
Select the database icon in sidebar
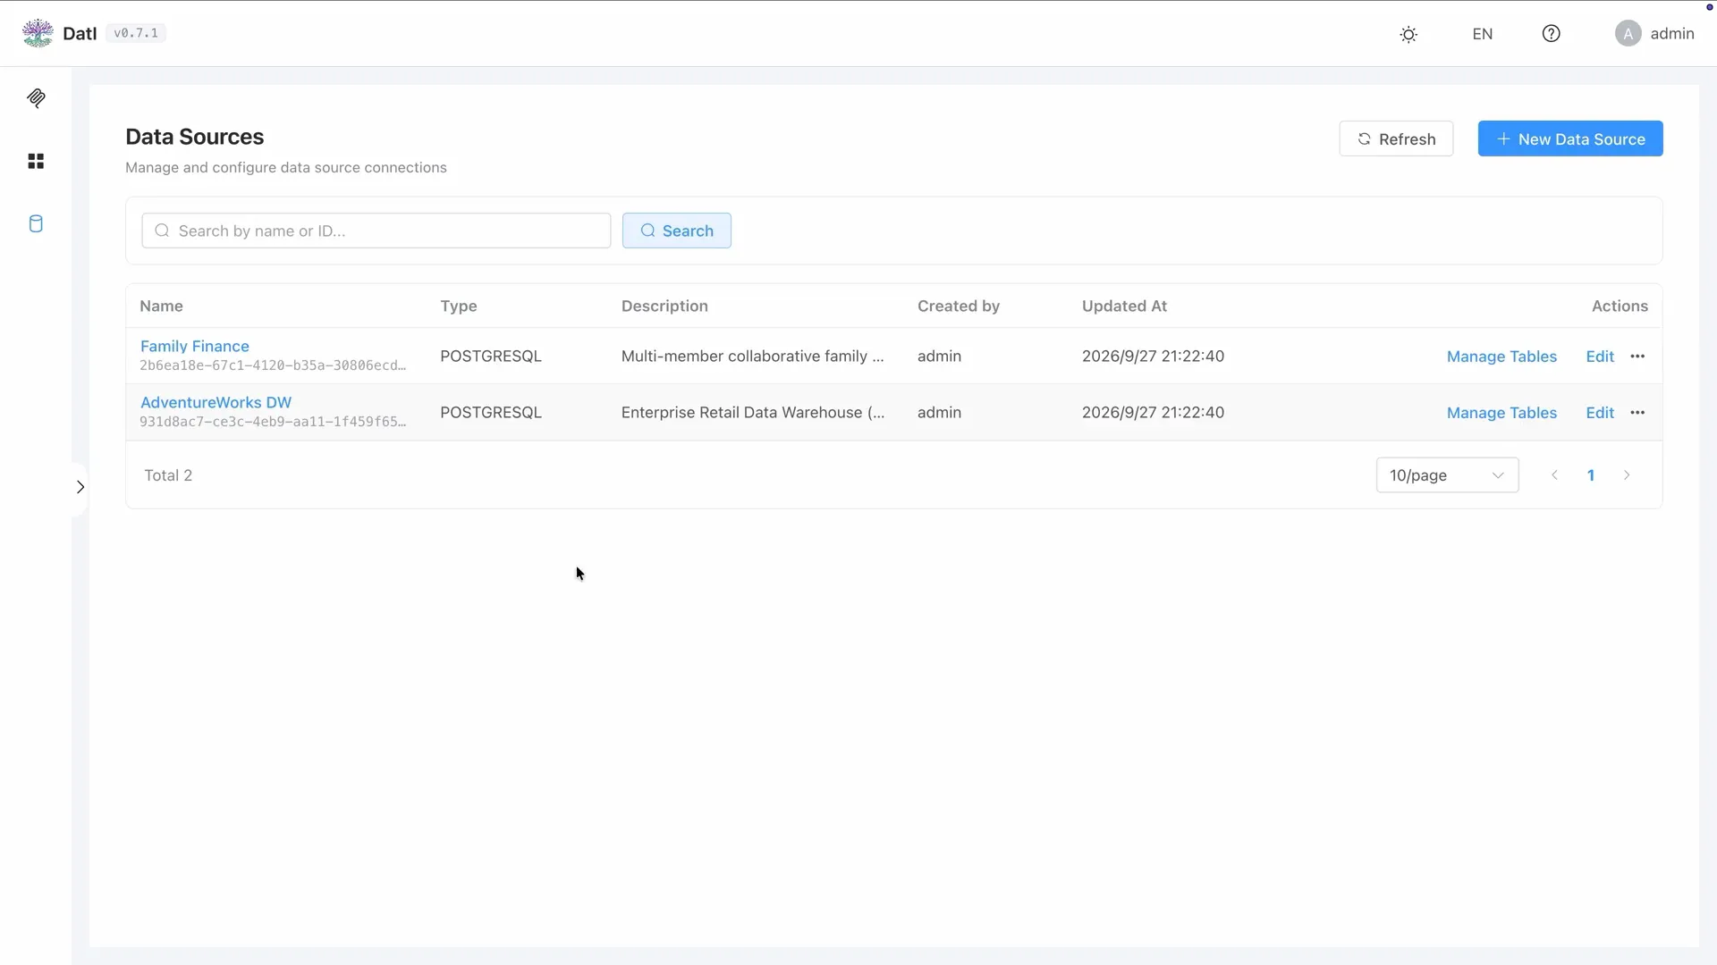[36, 223]
